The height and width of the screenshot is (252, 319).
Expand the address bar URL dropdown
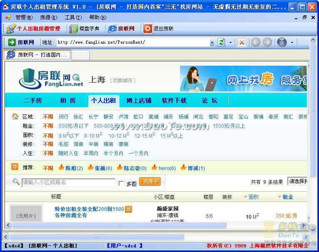(x=212, y=42)
